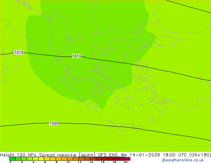Click the legend tick label 20
This screenshot has width=211, height=163.
click(126, 162)
